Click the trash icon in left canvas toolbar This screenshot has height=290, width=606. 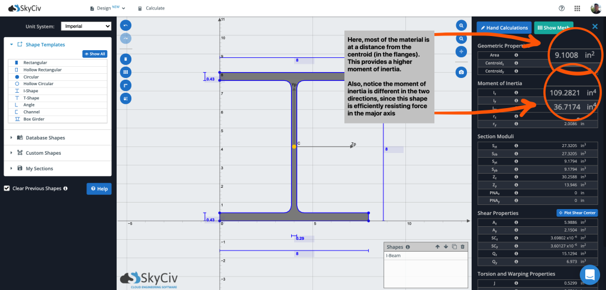pos(125,59)
